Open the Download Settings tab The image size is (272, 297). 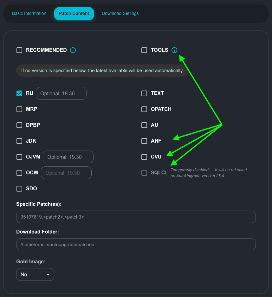pos(120,14)
